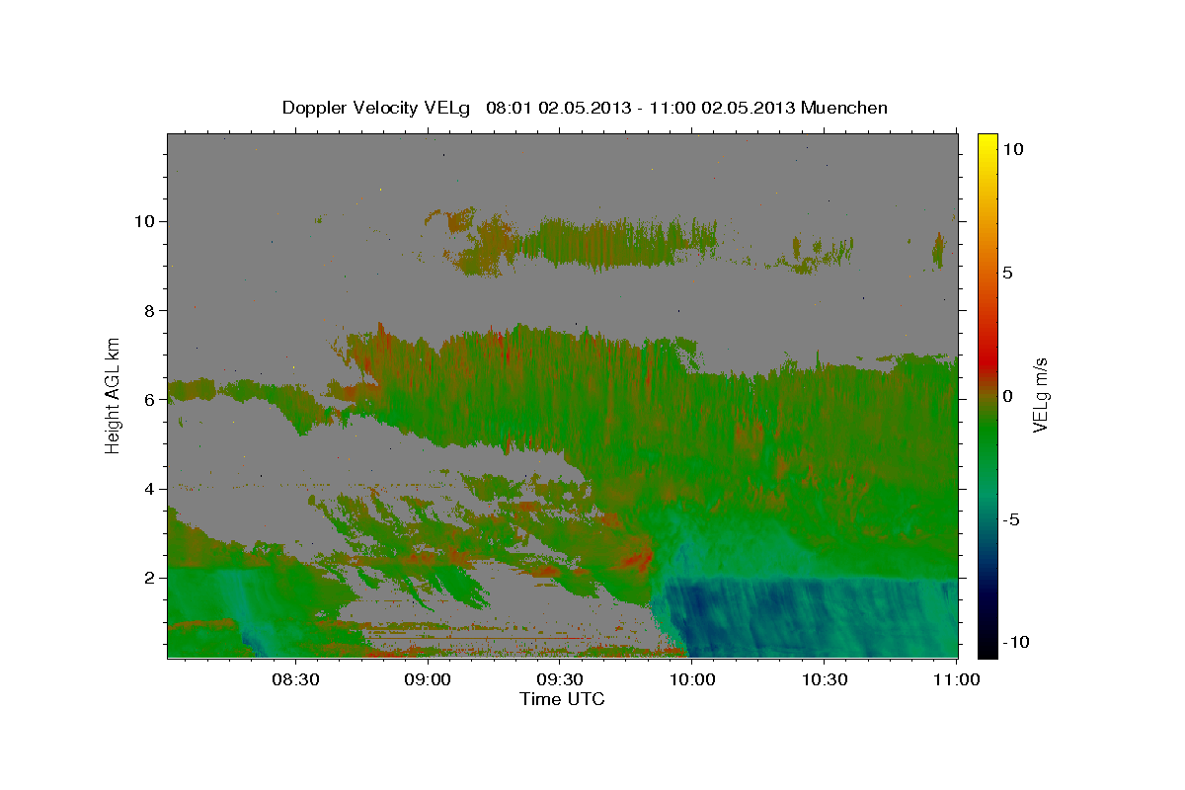Screen dimensions: 1185x790
Task: Click the 09:30 time tick label
Action: [x=560, y=679]
